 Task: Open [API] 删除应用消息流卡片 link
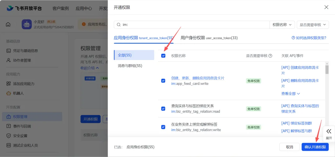[300, 83]
